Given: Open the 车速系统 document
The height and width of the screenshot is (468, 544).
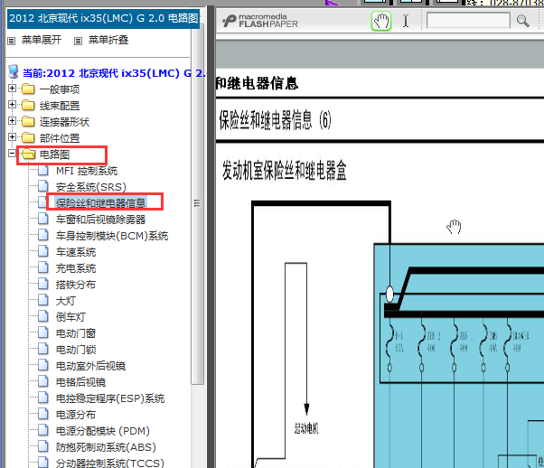Looking at the screenshot, I should 76,252.
